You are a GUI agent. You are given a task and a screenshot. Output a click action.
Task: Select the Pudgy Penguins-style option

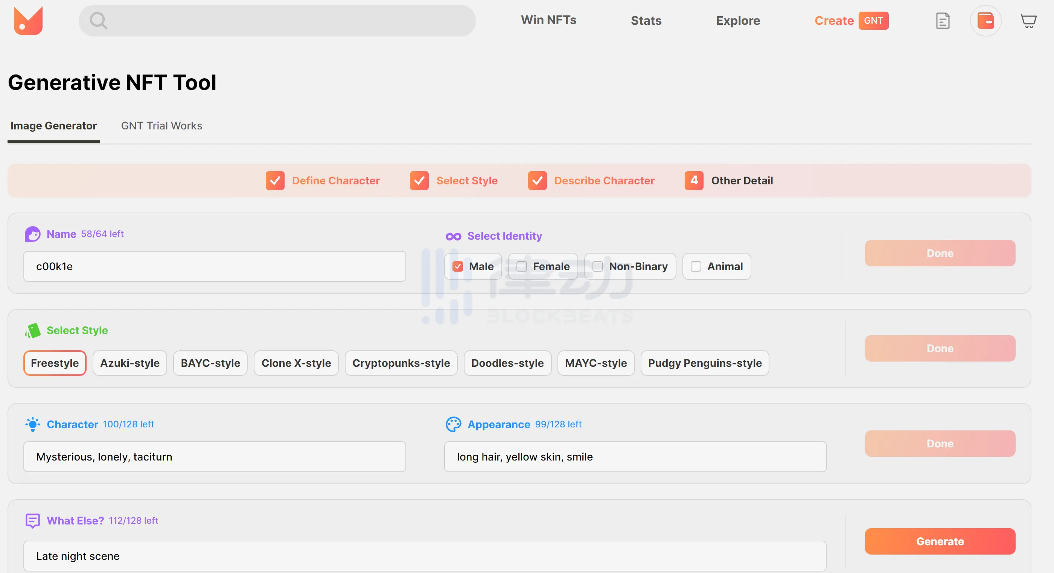tap(705, 363)
